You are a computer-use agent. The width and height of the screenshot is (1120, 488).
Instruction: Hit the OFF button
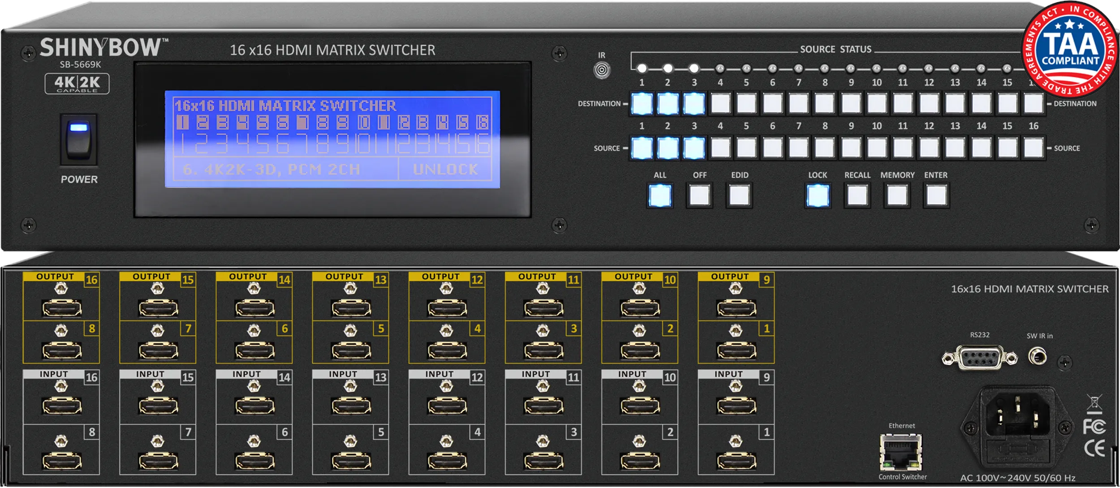pyautogui.click(x=699, y=196)
